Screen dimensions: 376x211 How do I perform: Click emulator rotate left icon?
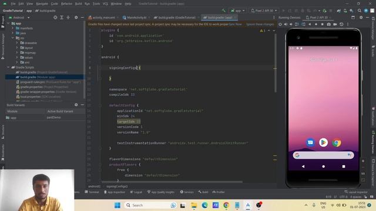[x=297, y=24]
